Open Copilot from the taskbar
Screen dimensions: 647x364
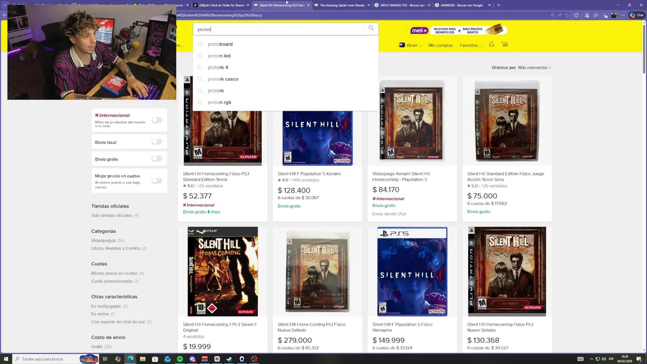tap(118, 359)
